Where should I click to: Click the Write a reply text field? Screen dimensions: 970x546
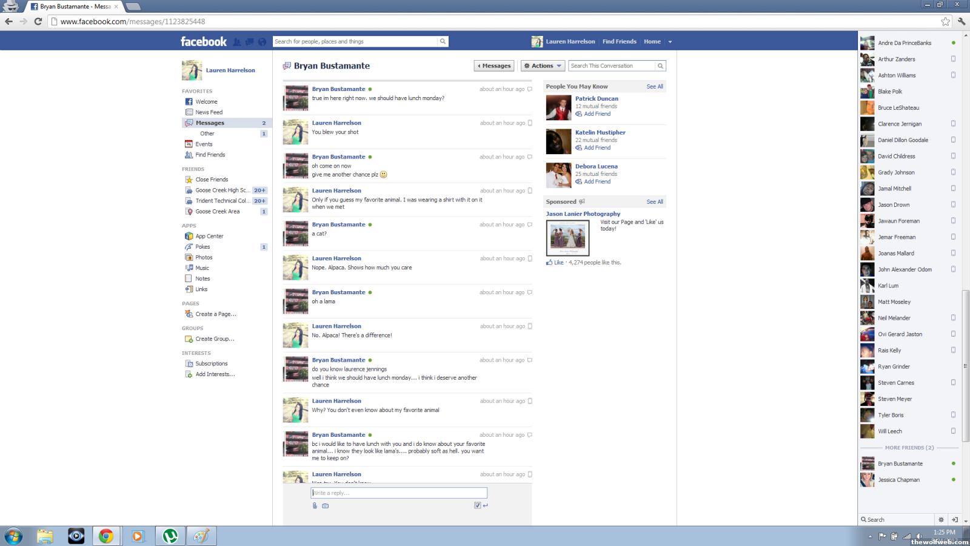point(399,493)
